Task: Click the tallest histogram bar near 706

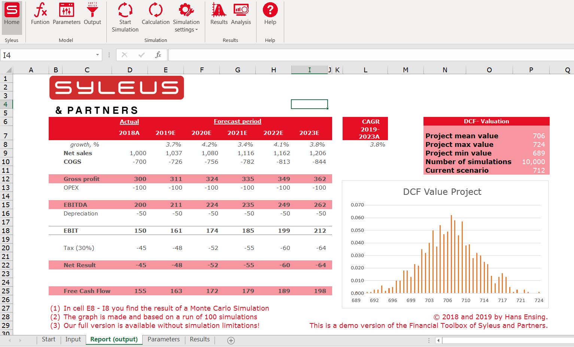Action: point(451,254)
